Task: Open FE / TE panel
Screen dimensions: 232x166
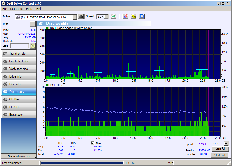Action: point(19,107)
